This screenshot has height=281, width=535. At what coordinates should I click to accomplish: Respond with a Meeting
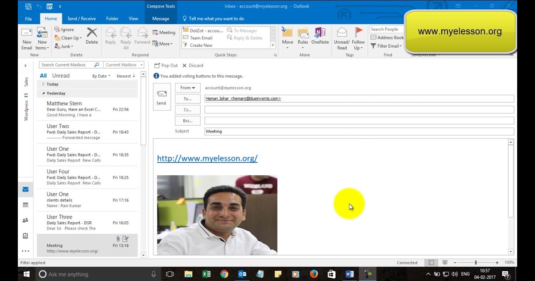(x=164, y=33)
